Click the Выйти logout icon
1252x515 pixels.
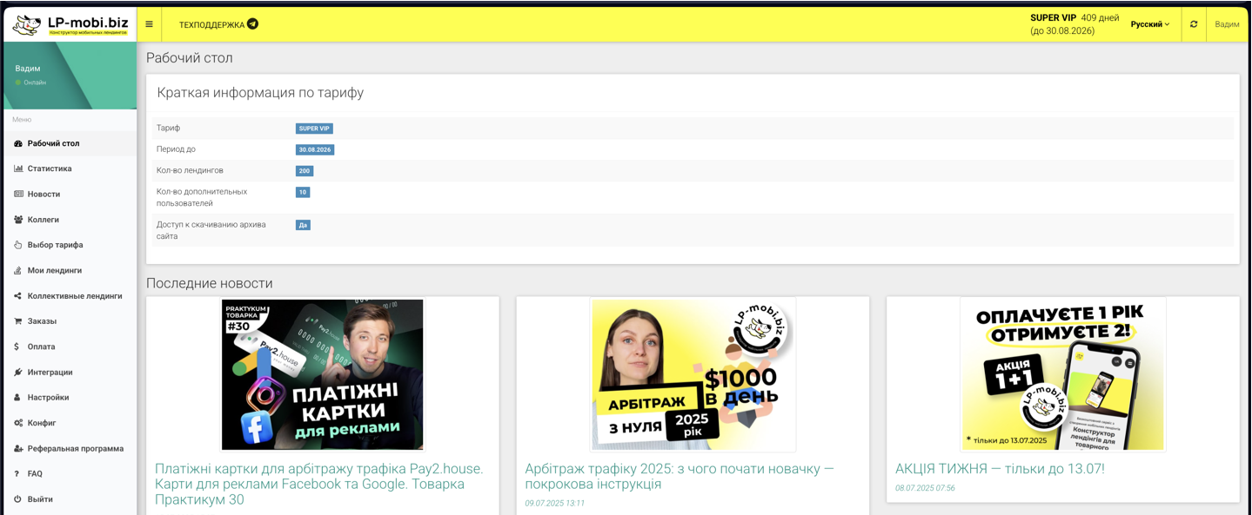tap(16, 498)
